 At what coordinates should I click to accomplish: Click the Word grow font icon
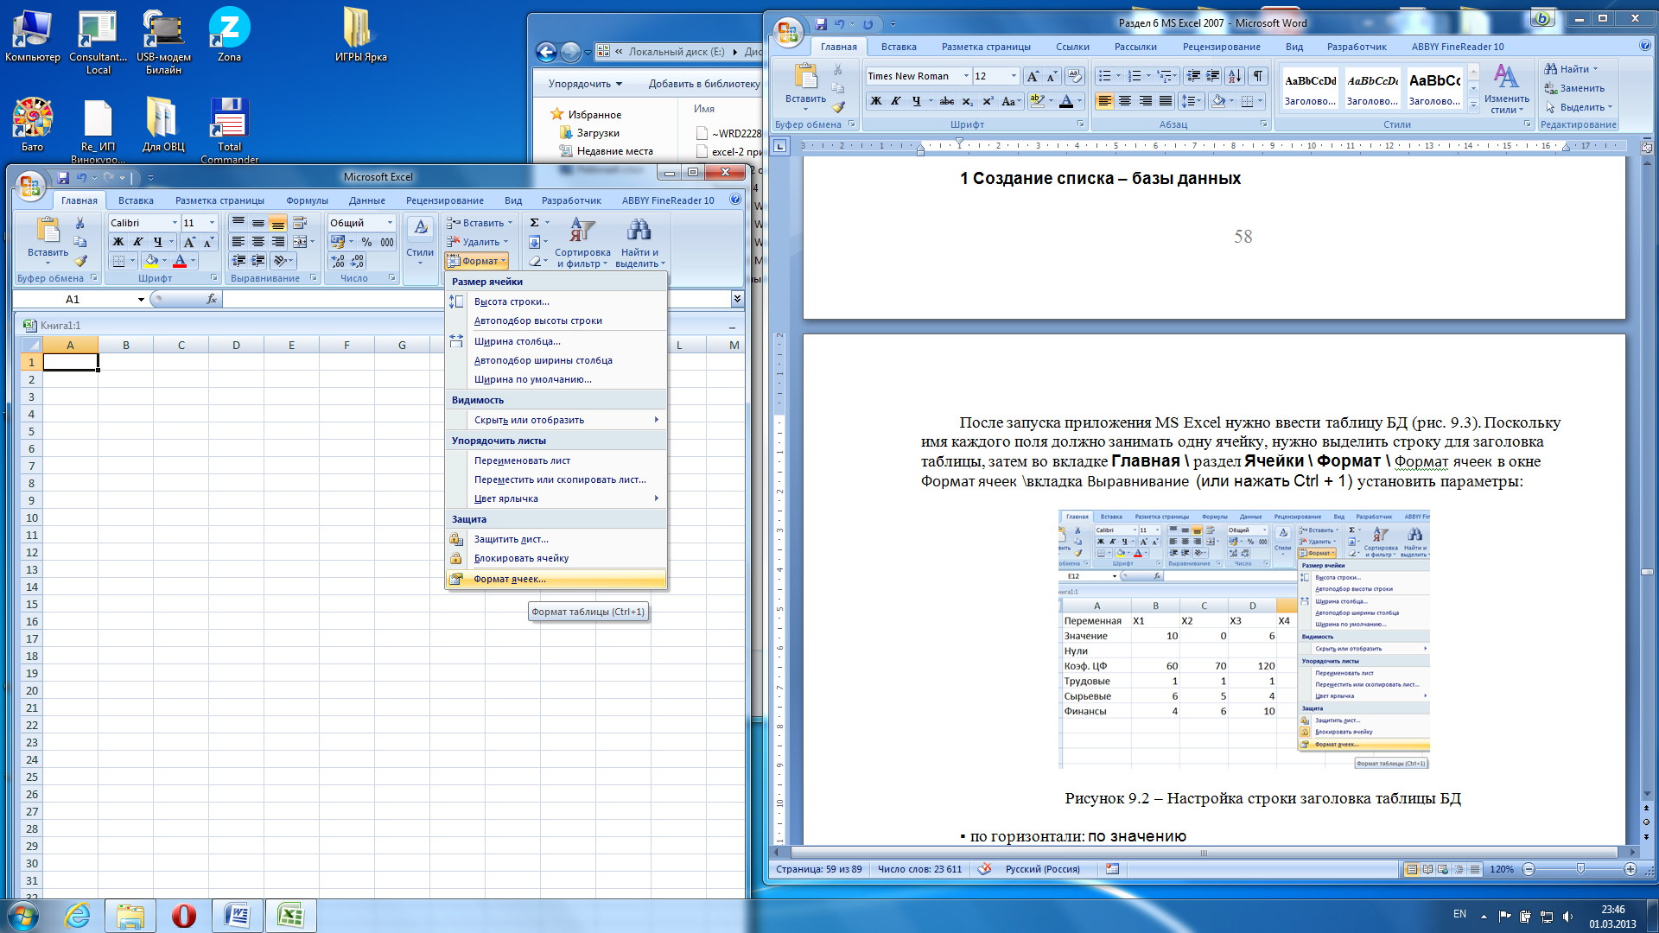tap(1033, 76)
